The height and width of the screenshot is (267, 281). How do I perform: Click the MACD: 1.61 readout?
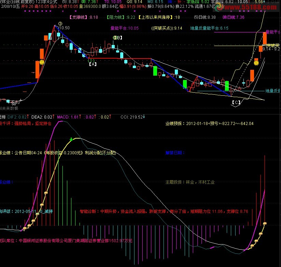[69, 117]
